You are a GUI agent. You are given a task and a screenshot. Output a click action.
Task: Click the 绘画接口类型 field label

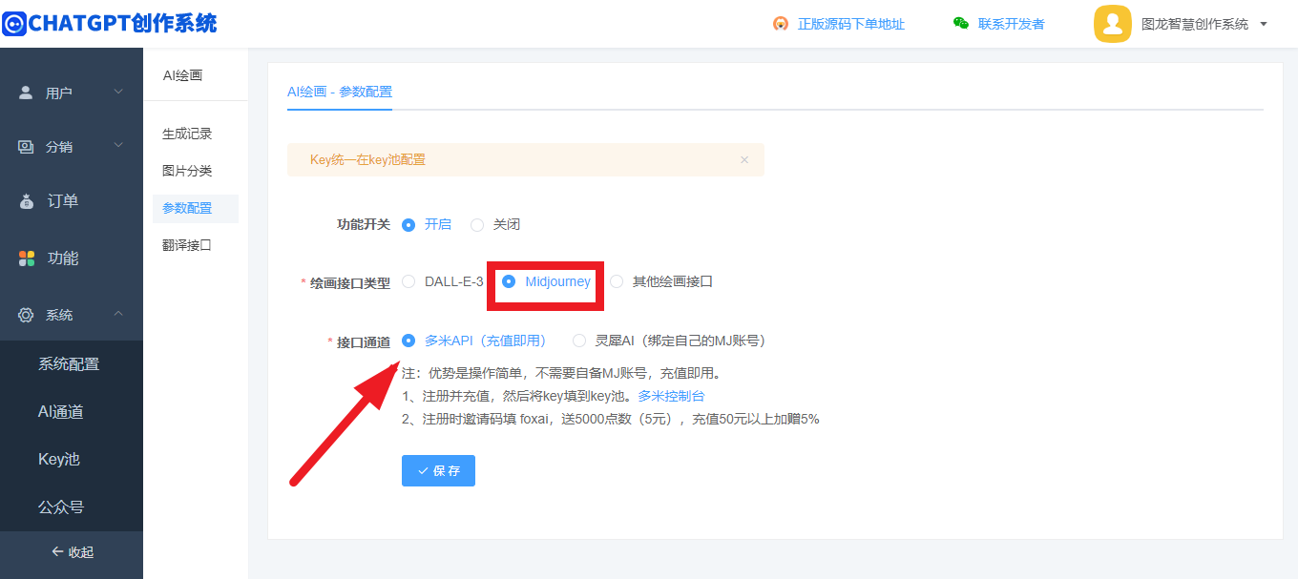coord(350,283)
